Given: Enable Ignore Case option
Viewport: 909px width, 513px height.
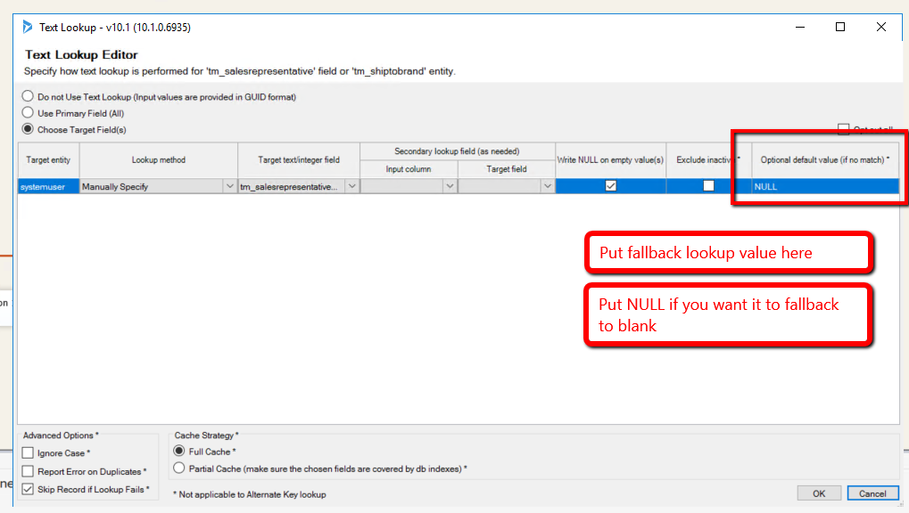Looking at the screenshot, I should [x=28, y=452].
